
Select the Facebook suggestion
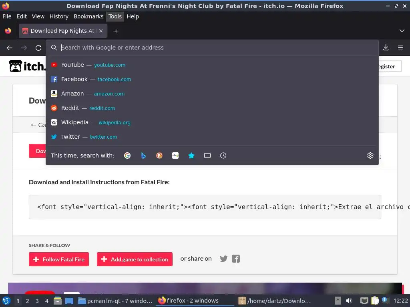click(x=212, y=80)
